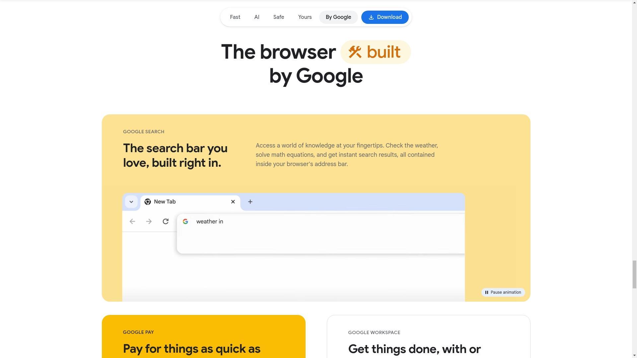Click the Pause animation button
Screen dimensions: 637x358
tap(503, 292)
